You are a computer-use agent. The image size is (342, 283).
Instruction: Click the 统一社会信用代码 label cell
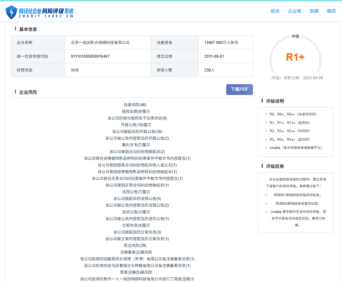pos(38,56)
